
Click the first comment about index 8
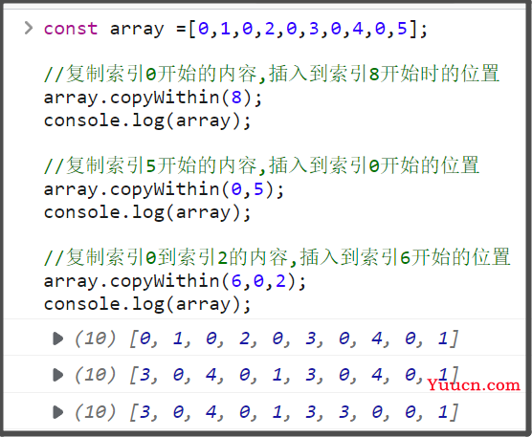(272, 74)
